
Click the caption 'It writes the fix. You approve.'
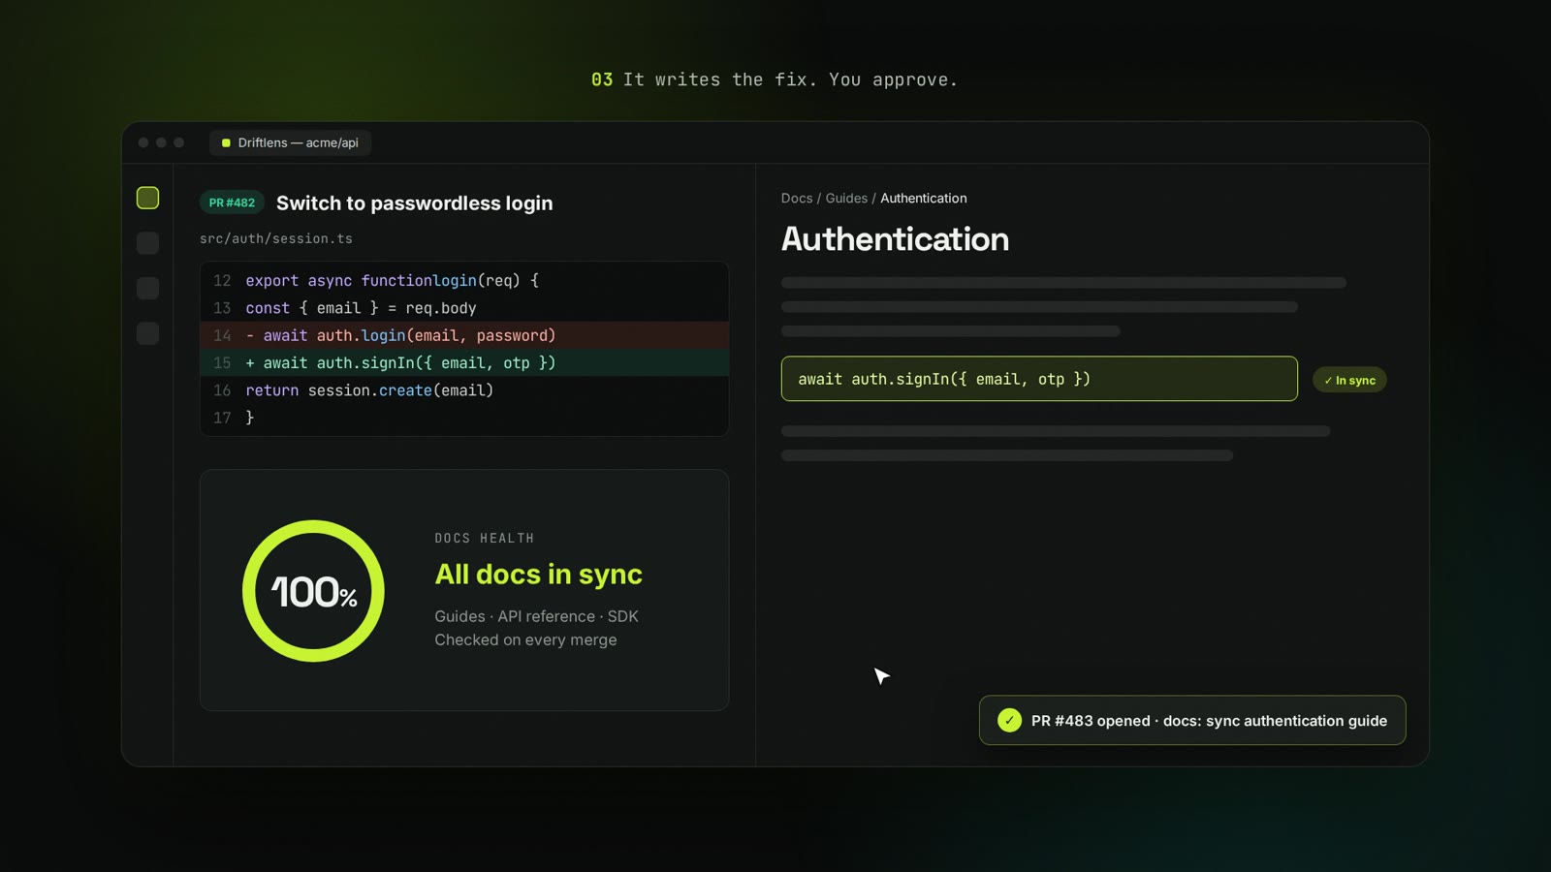(x=790, y=79)
